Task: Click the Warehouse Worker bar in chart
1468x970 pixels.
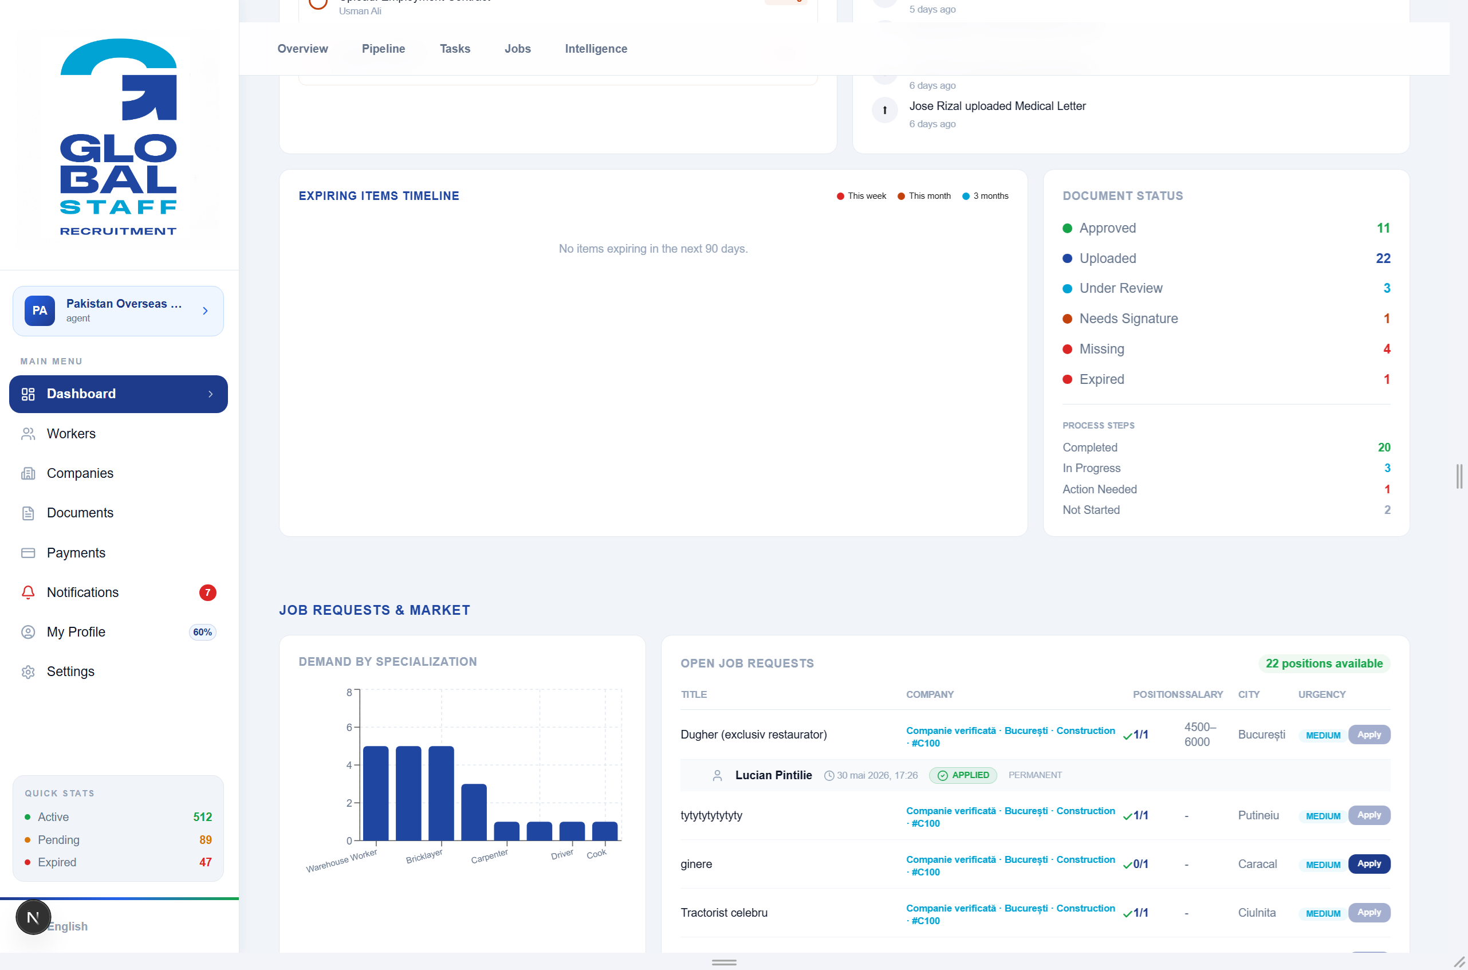Action: tap(375, 793)
